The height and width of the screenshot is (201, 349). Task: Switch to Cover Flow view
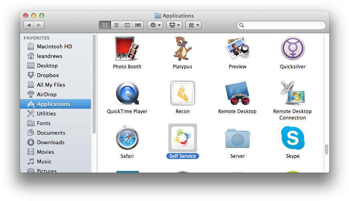pyautogui.click(x=138, y=25)
